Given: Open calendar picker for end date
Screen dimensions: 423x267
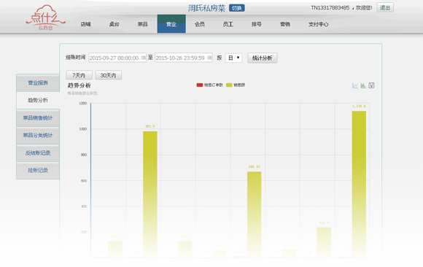Looking at the screenshot, I should [209, 58].
